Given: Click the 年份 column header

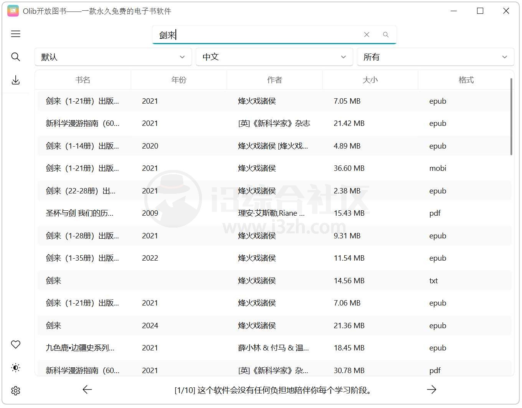Looking at the screenshot, I should (x=179, y=80).
